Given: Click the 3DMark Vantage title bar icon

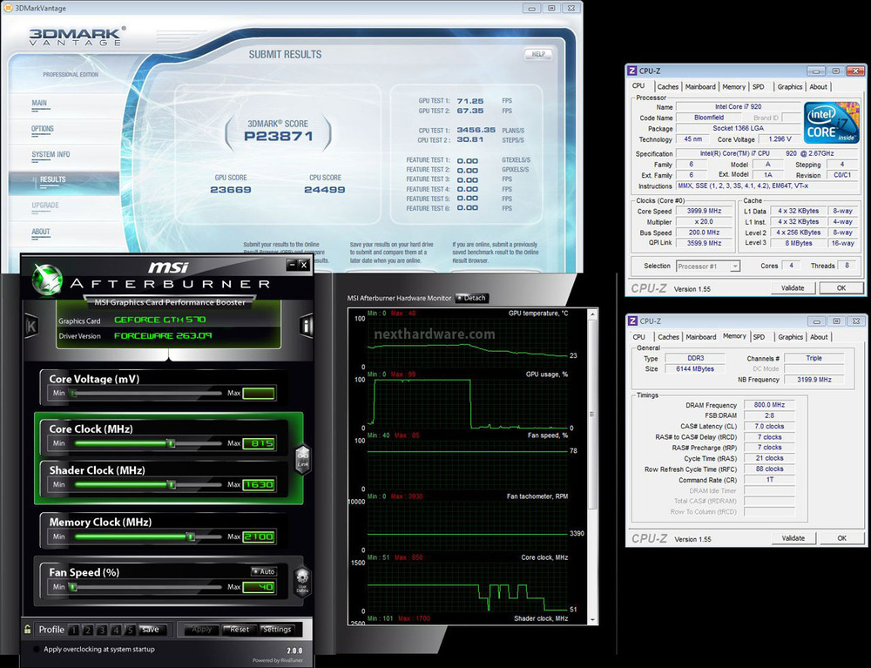Looking at the screenshot, I should [x=7, y=8].
